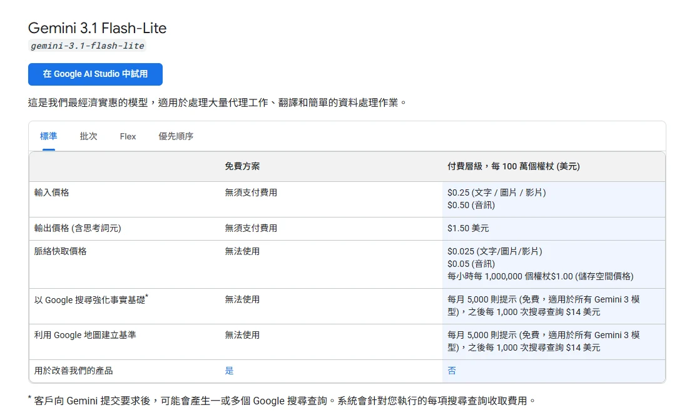Click the Gemini 3.1 Flash-Lite heading
The image size is (677, 420).
(x=97, y=28)
